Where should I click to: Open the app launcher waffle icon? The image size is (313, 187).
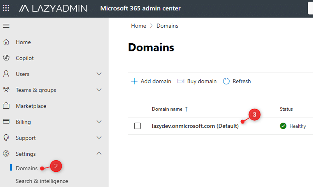[x=6, y=8]
